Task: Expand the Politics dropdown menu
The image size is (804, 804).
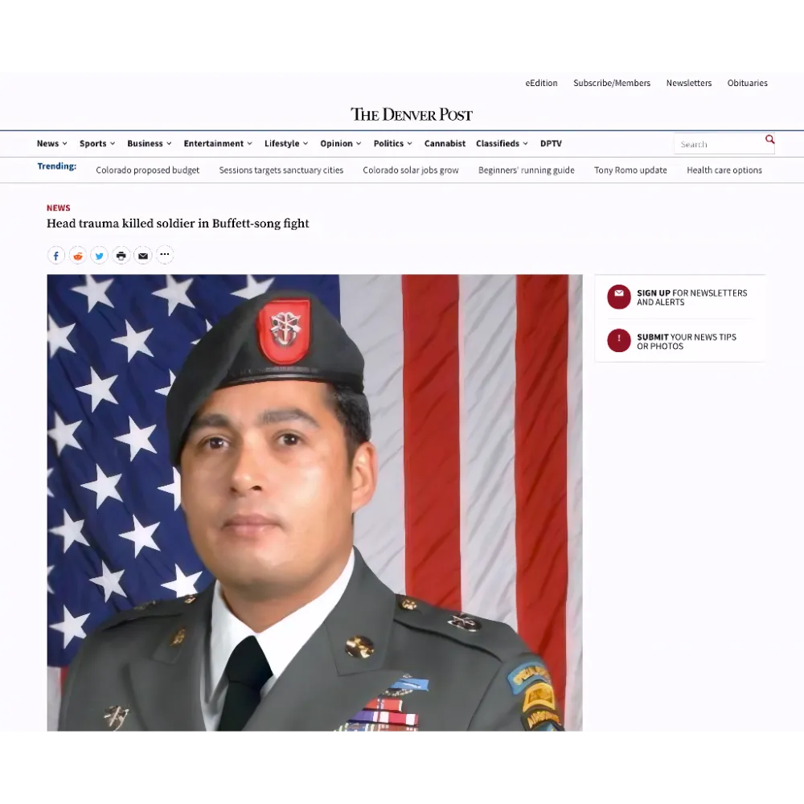Action: (x=392, y=144)
